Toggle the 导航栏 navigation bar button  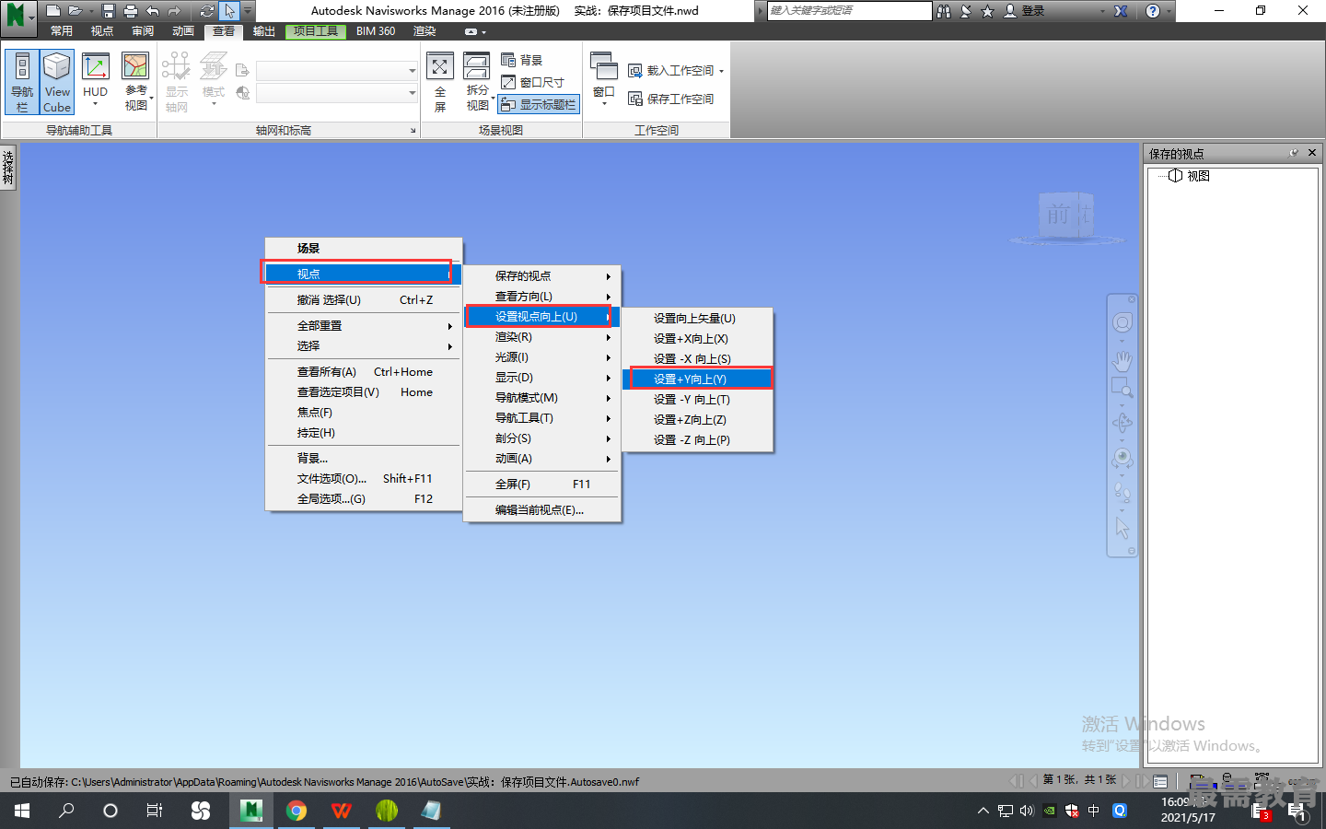(22, 83)
